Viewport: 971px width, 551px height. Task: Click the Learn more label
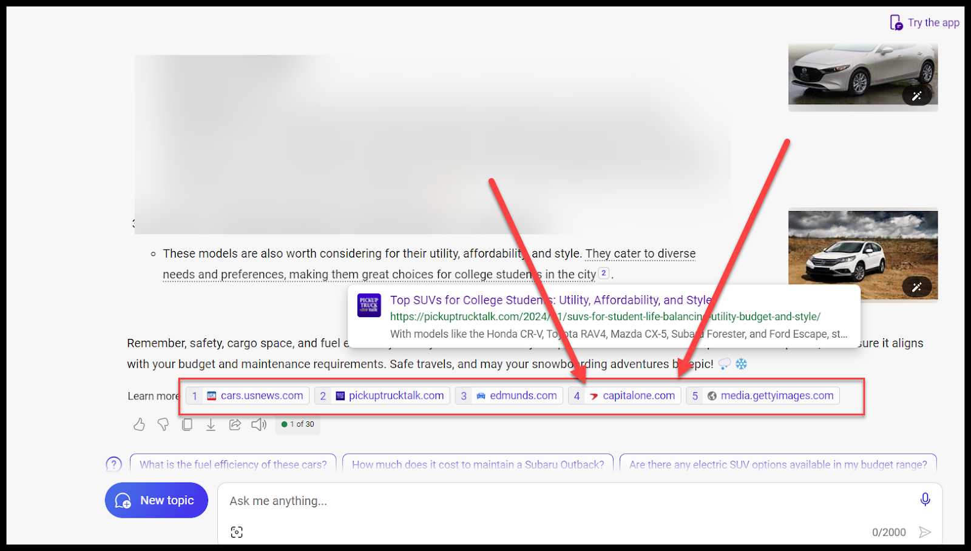(x=153, y=396)
